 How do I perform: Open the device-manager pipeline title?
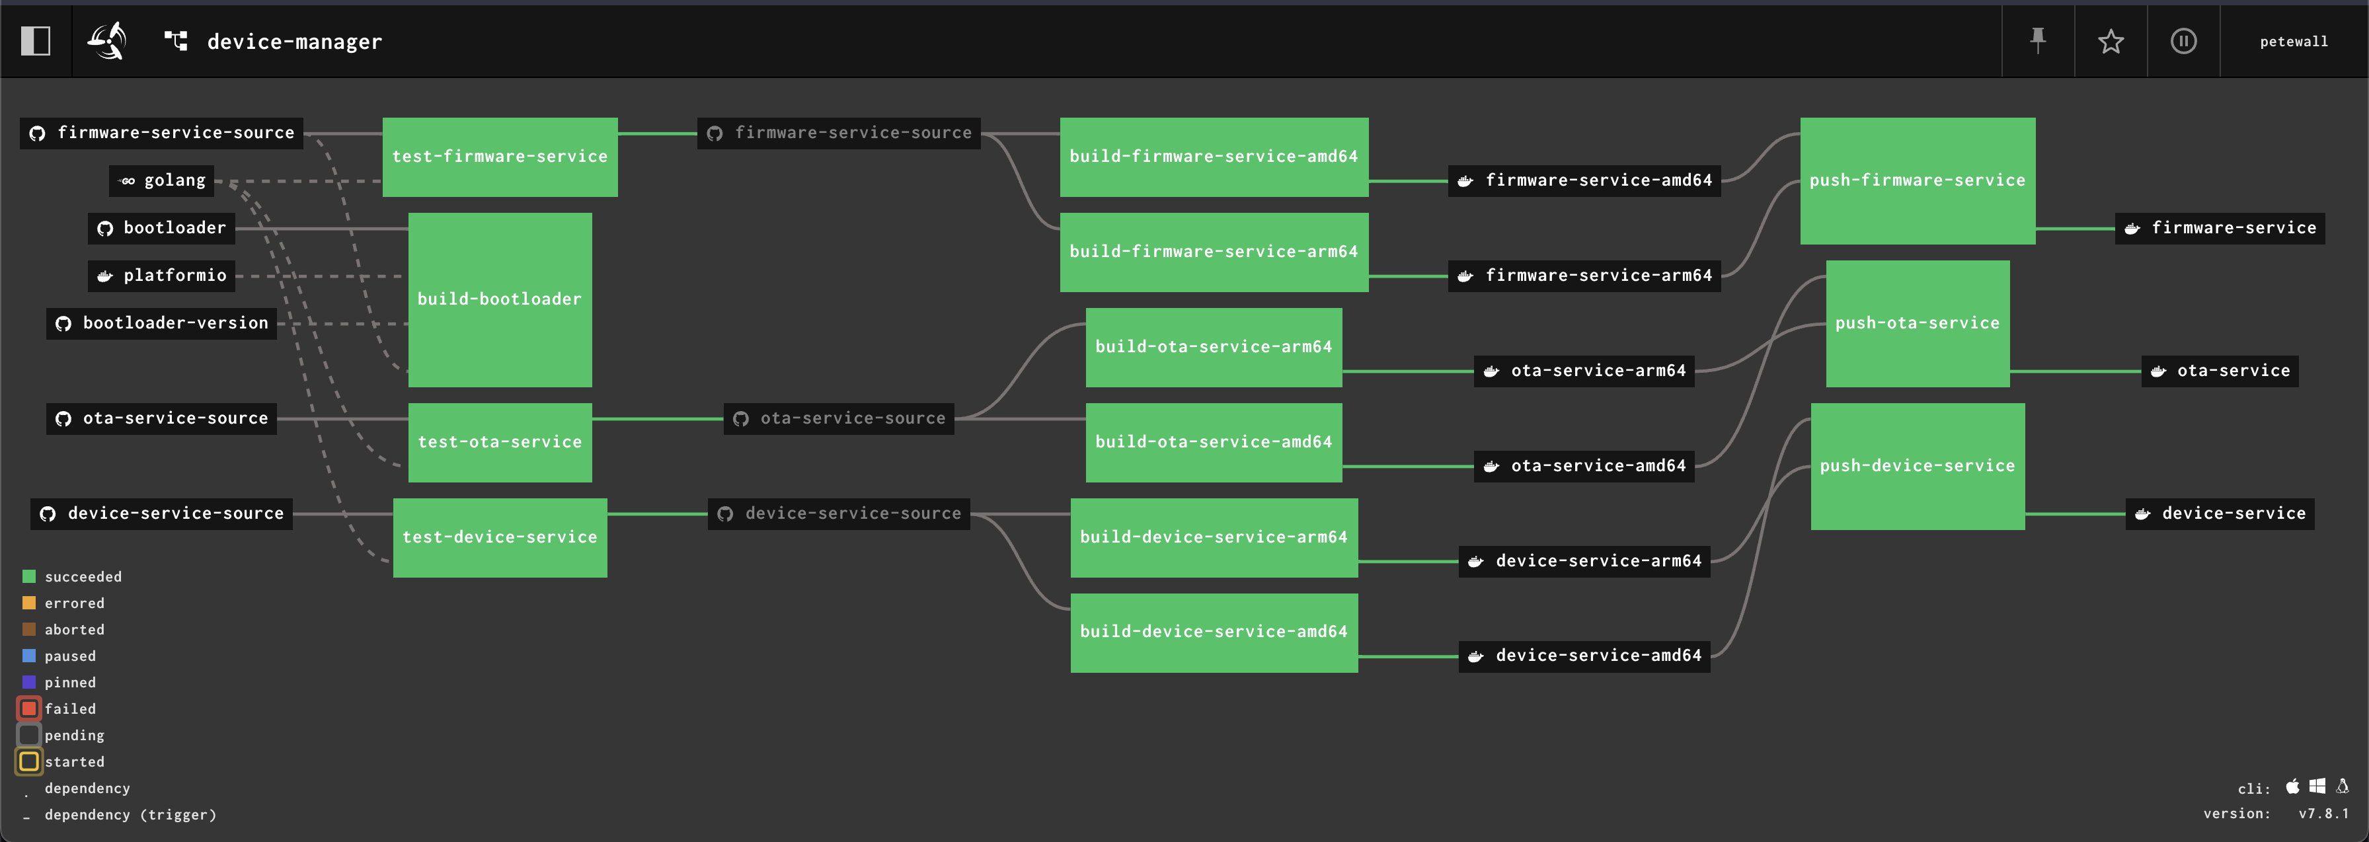click(294, 42)
